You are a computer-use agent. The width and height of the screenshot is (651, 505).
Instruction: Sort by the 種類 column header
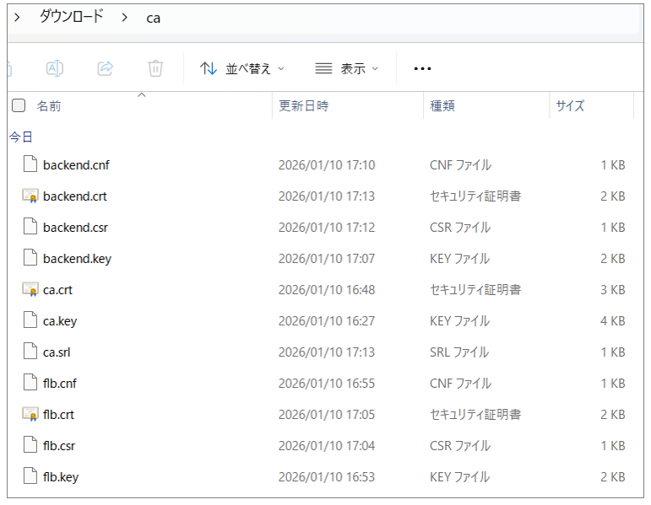442,106
